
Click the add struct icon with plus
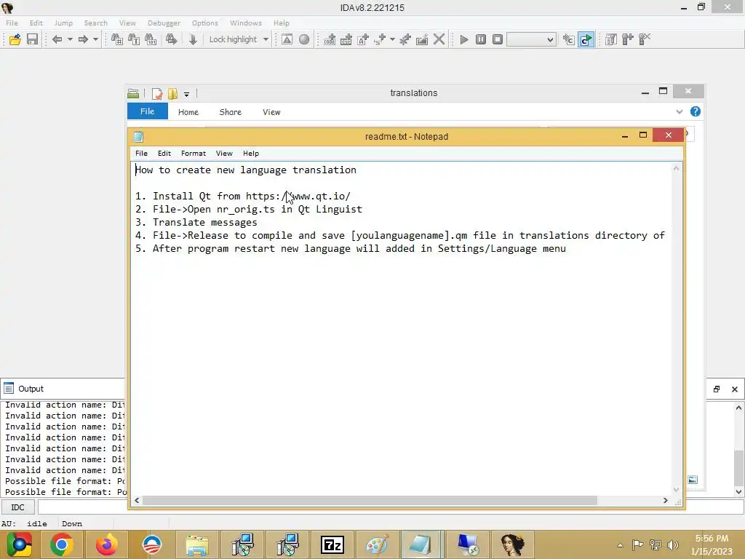(x=380, y=39)
